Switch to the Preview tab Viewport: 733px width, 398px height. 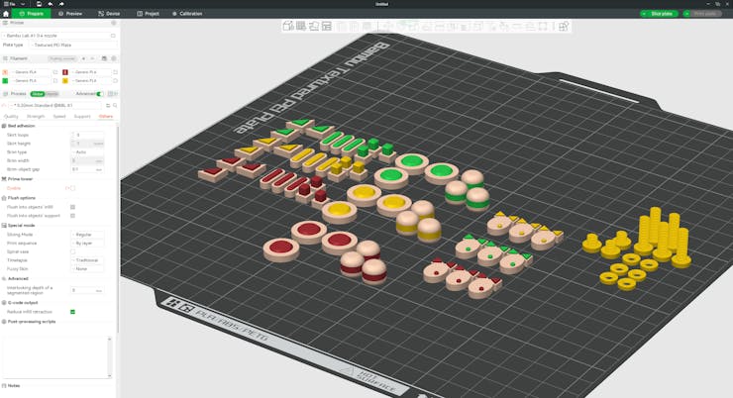pyautogui.click(x=70, y=14)
